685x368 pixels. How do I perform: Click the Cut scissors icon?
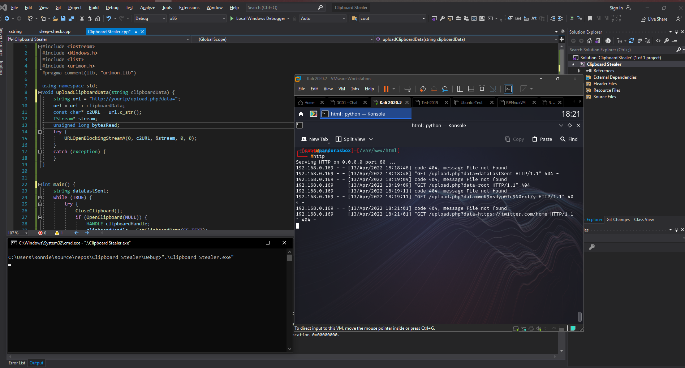pyautogui.click(x=82, y=18)
